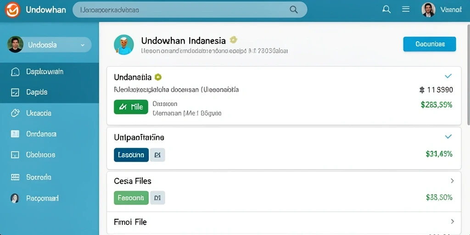Select the Dapdis chart icon in the sidebar
Image resolution: width=470 pixels, height=235 pixels.
pyautogui.click(x=15, y=92)
